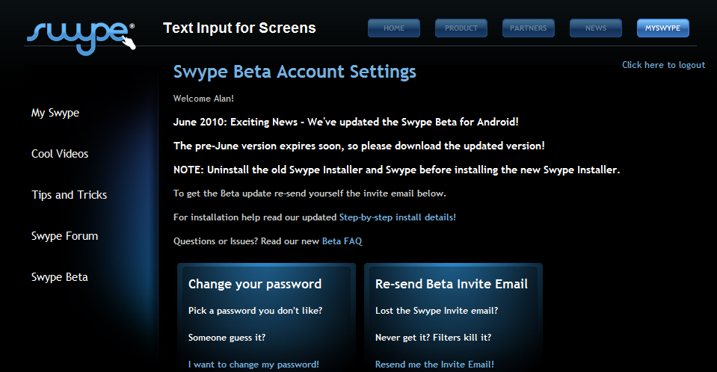
Task: Click 'Never get it? Filters kill it?' text
Action: (x=433, y=338)
